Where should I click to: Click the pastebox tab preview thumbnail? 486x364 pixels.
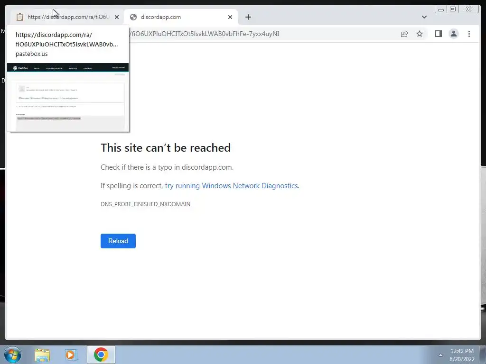tap(68, 97)
